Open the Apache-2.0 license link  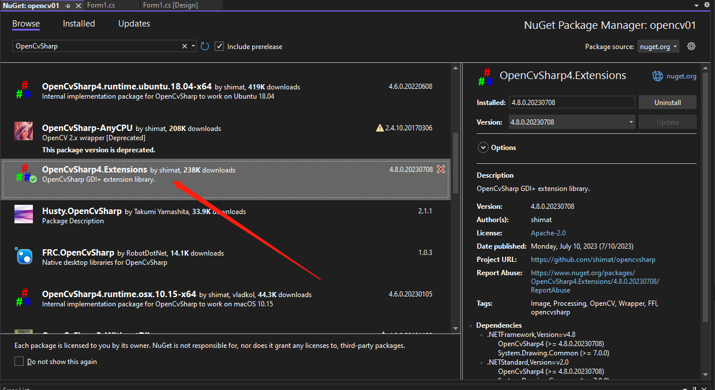coord(548,233)
